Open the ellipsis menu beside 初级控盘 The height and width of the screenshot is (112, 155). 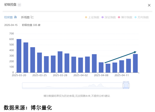[x=19, y=5]
